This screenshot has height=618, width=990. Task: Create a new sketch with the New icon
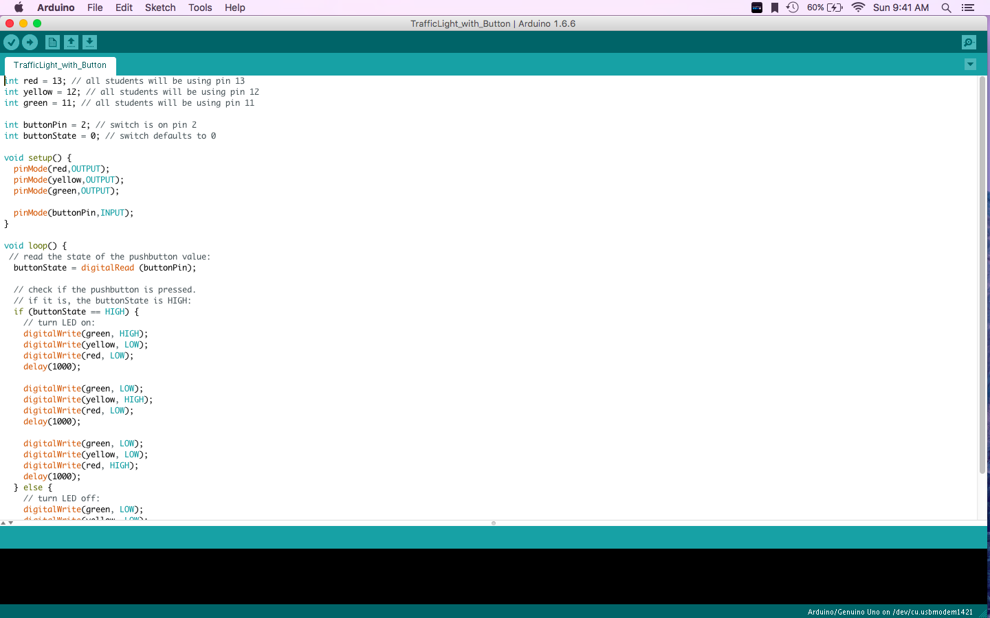(52, 43)
